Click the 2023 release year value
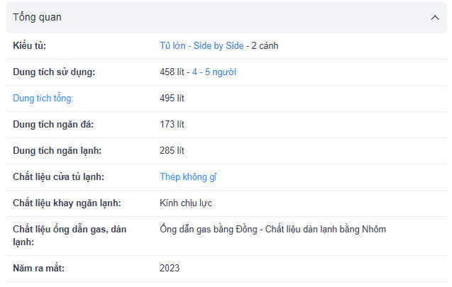Image resolution: width=452 pixels, height=287 pixels. [x=170, y=269]
